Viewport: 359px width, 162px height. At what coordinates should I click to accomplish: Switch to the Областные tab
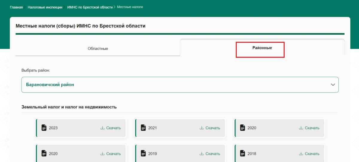(x=98, y=48)
